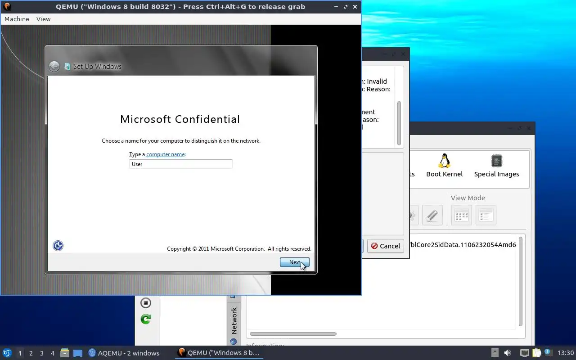The width and height of the screenshot is (576, 360).
Task: Open the removable media tray icon
Action: pyautogui.click(x=495, y=353)
